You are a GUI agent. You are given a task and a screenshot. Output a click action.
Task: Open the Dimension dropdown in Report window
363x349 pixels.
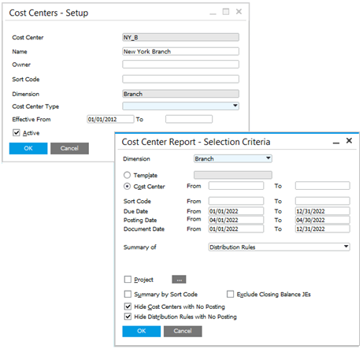point(233,158)
